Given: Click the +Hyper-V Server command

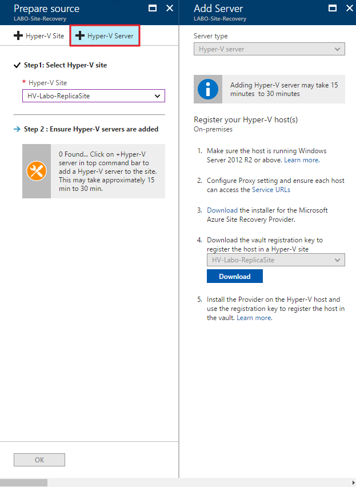Looking at the screenshot, I should pyautogui.click(x=105, y=35).
